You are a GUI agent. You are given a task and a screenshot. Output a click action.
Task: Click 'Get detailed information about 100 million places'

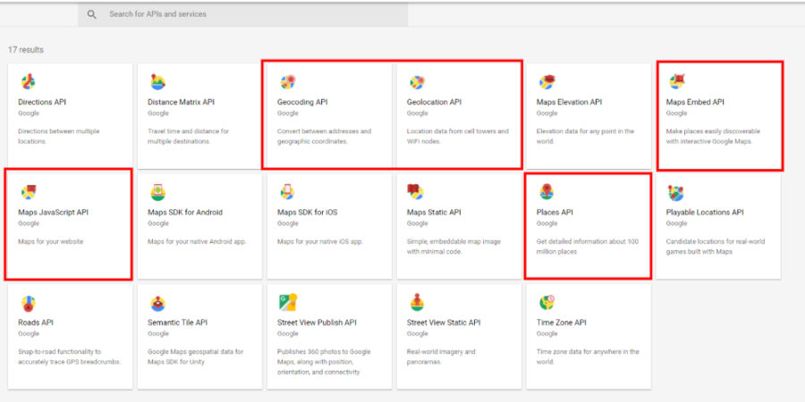(588, 247)
